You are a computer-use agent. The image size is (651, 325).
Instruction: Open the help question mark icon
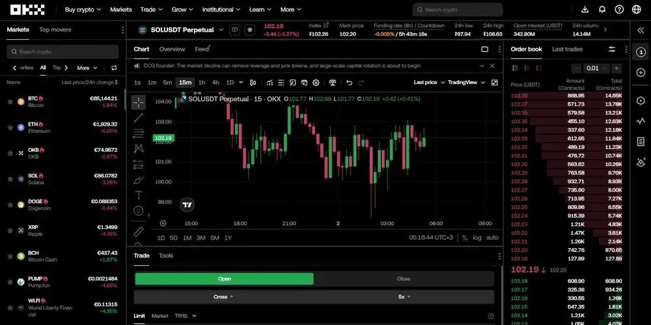tap(619, 10)
